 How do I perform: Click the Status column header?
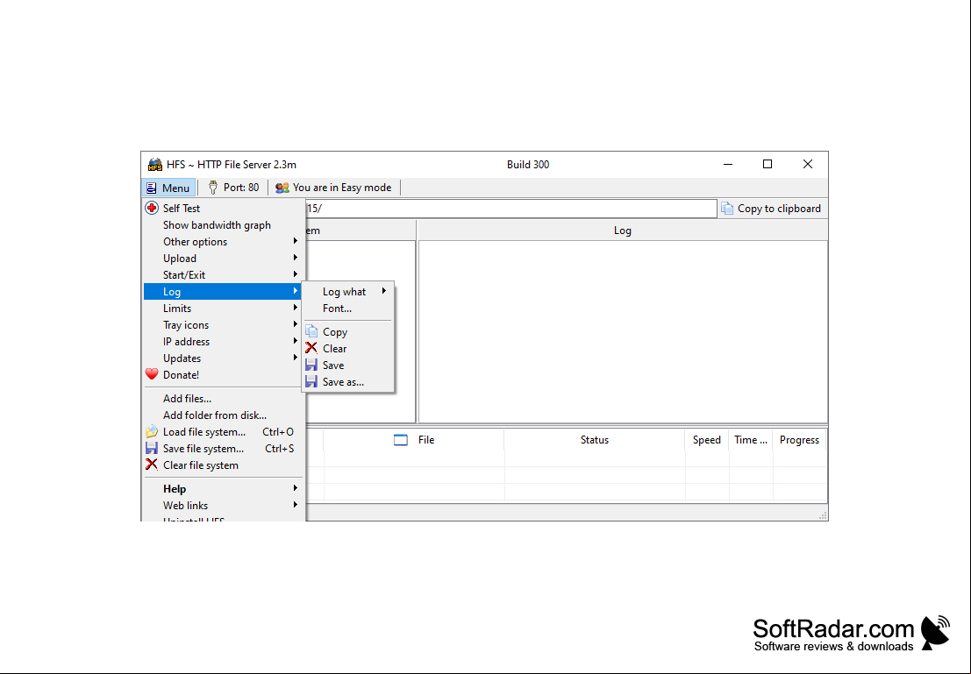(x=595, y=440)
